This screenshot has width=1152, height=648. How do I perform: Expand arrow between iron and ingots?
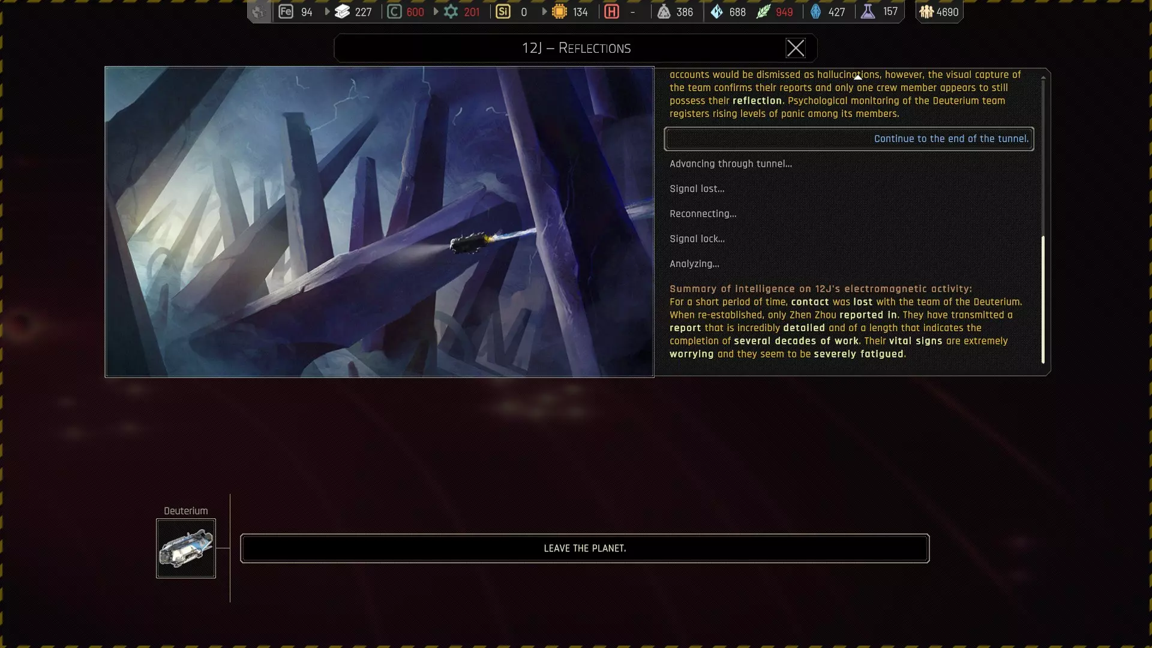(327, 12)
